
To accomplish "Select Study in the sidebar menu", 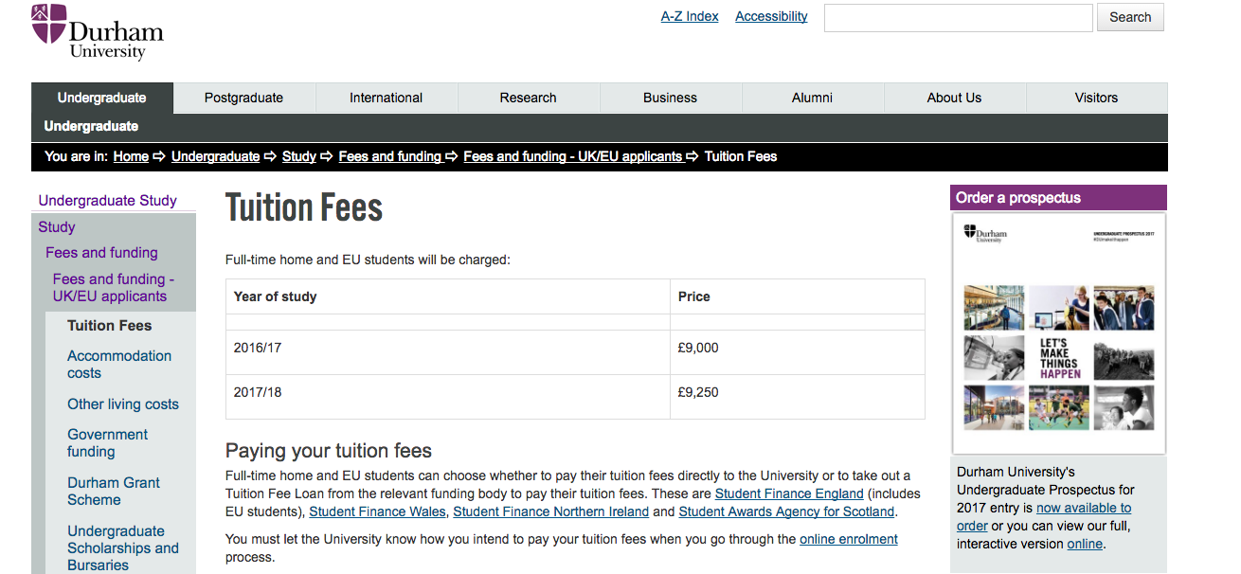I will (x=57, y=227).
